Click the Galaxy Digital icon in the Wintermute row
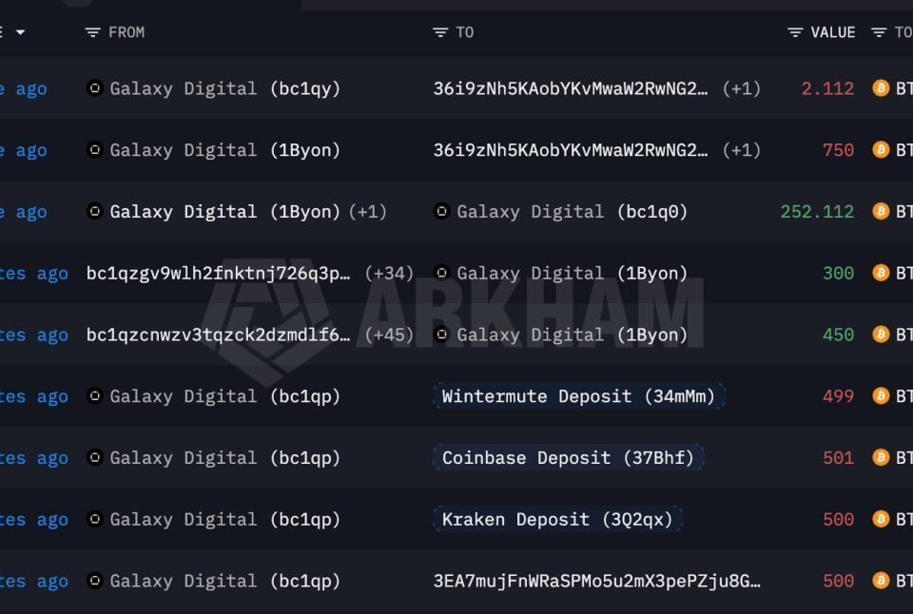Screen dimensions: 913x614 (x=94, y=396)
